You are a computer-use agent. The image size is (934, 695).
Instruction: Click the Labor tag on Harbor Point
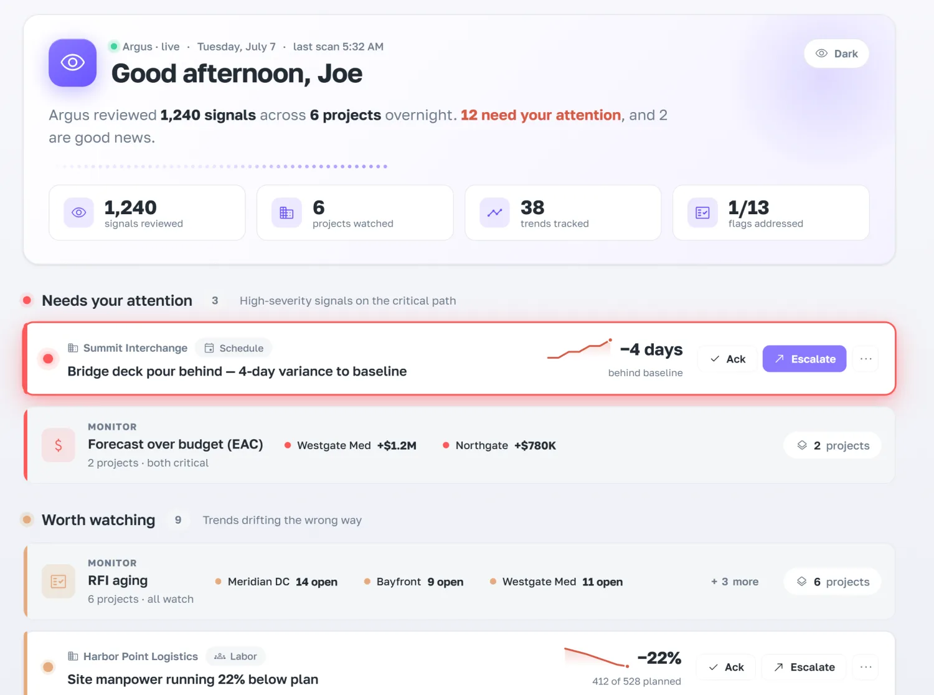click(x=235, y=656)
